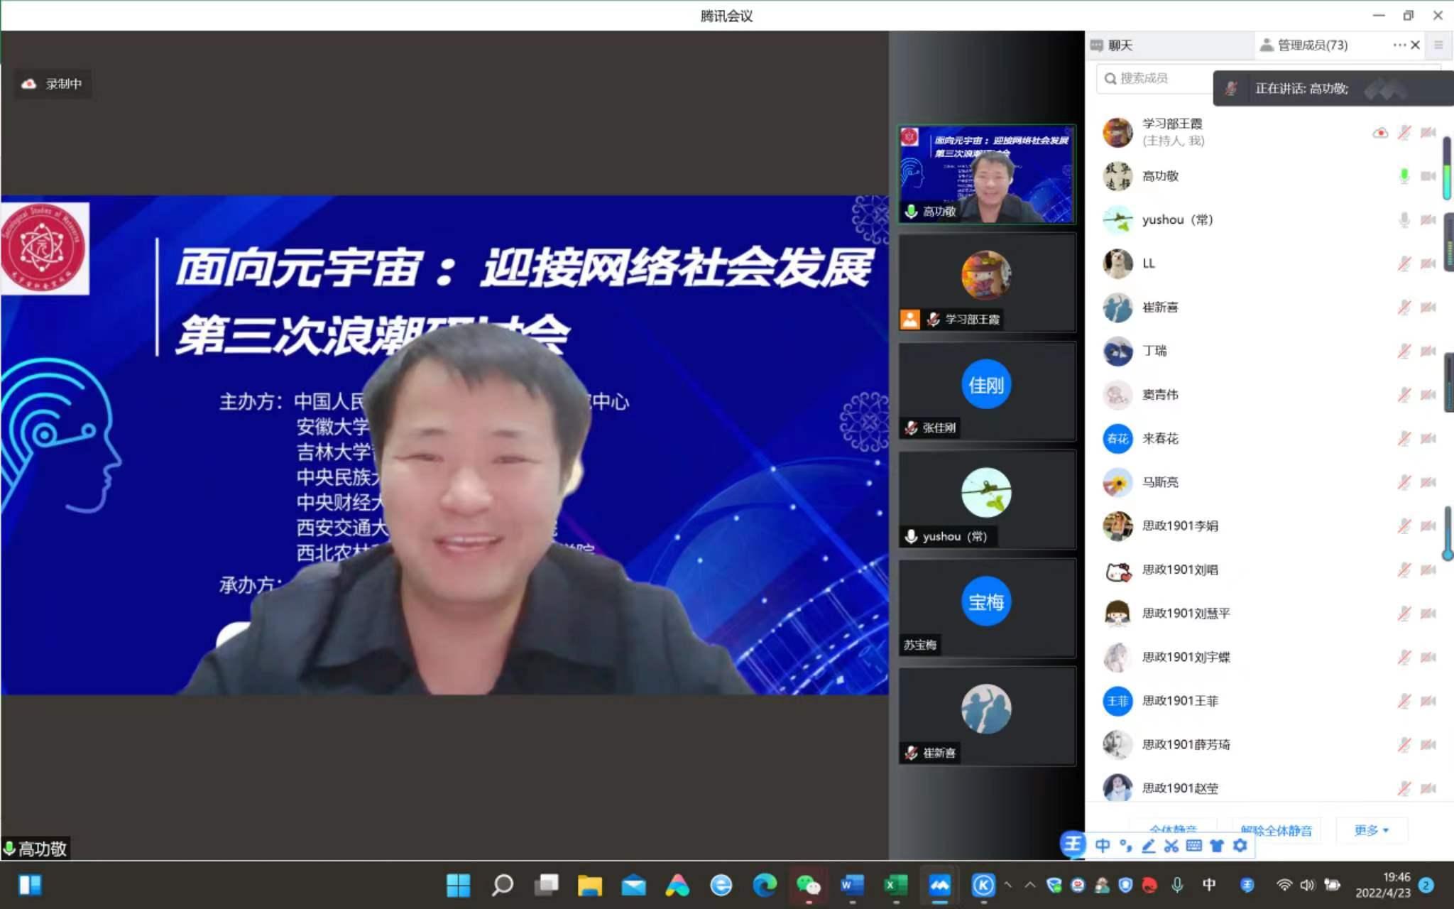Expand the 更多 dropdown button

(1371, 830)
